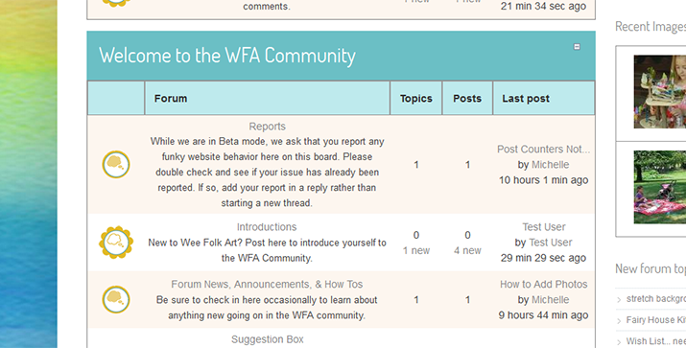Click the Welcome to the WFA Community heading
Viewport: 686px width, 348px height.
point(227,56)
